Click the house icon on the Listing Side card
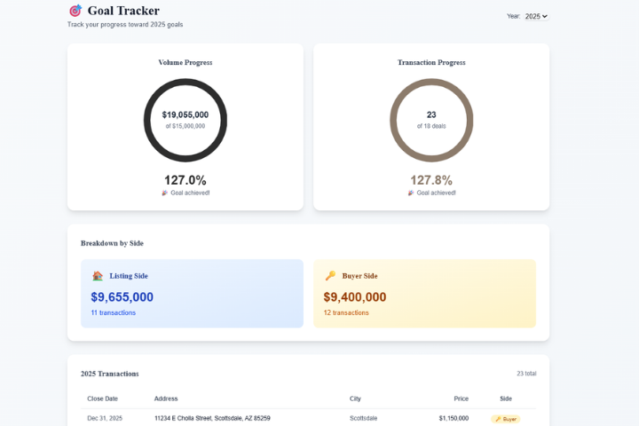639x426 pixels. coord(98,276)
